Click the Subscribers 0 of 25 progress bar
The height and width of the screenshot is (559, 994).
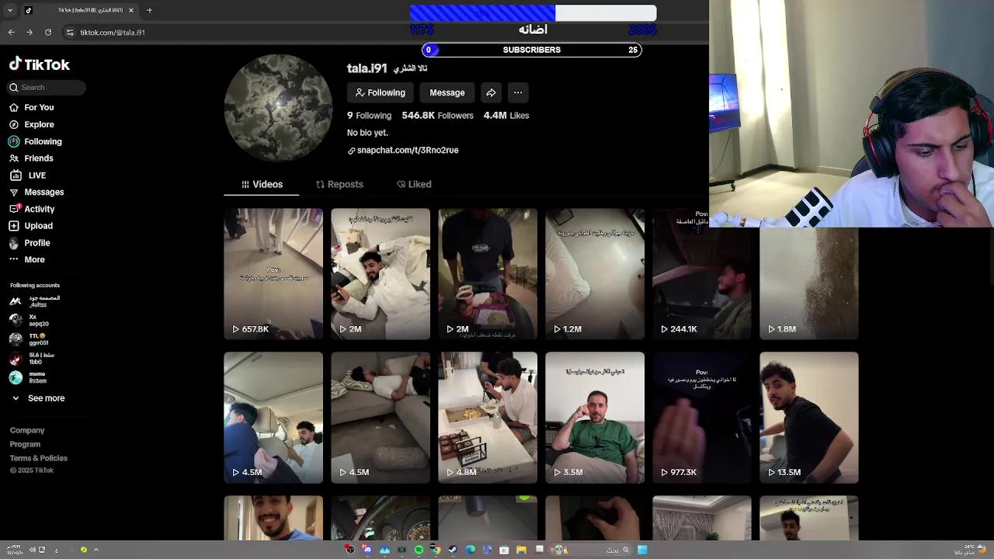[532, 50]
